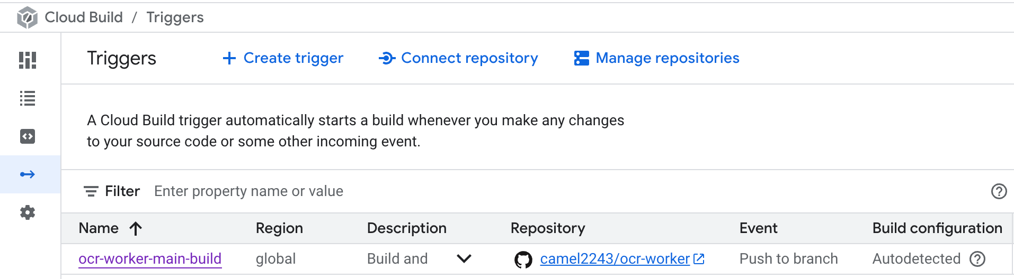The height and width of the screenshot is (279, 1014).
Task: Open the ocr-worker-main-build trigger link
Action: pos(150,259)
